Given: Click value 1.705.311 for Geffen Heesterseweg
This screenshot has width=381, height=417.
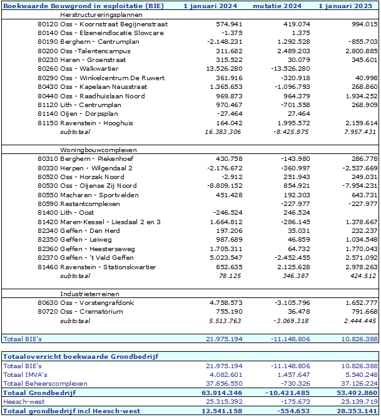Looking at the screenshot, I should 226,249.
